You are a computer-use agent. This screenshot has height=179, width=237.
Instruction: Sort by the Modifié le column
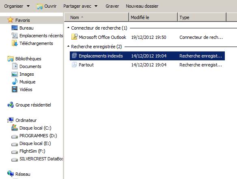click(x=153, y=17)
